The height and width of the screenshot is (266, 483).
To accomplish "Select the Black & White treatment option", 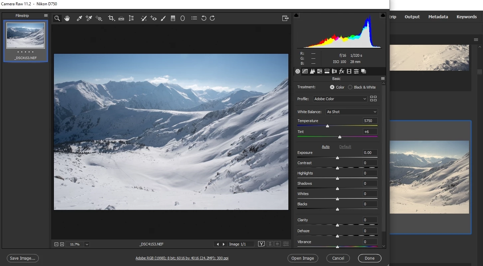I will [362, 87].
